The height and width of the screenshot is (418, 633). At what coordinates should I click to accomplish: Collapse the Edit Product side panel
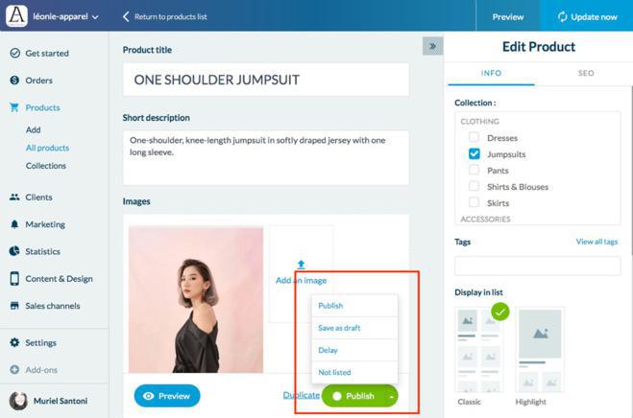(433, 46)
